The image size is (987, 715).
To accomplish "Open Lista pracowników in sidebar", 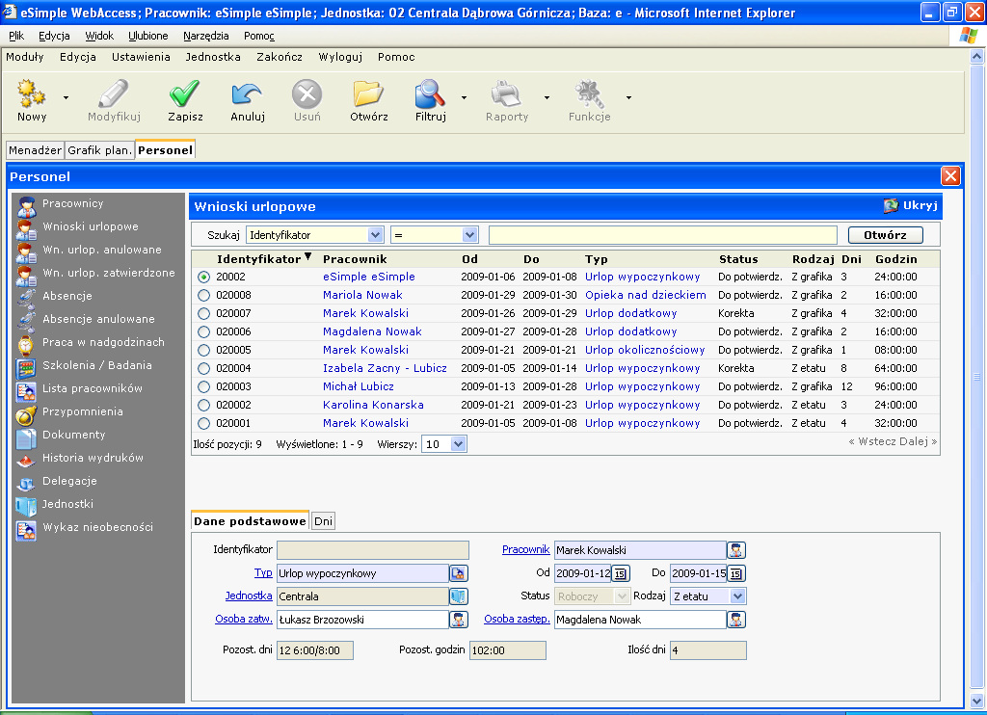I will (x=92, y=388).
